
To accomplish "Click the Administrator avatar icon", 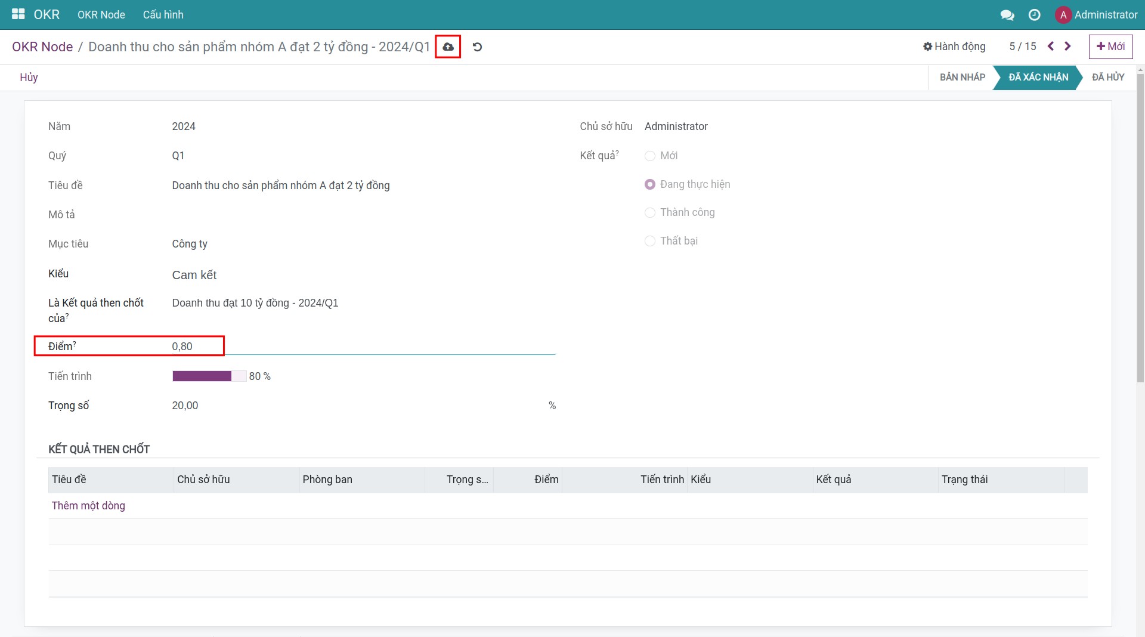I will [x=1064, y=15].
